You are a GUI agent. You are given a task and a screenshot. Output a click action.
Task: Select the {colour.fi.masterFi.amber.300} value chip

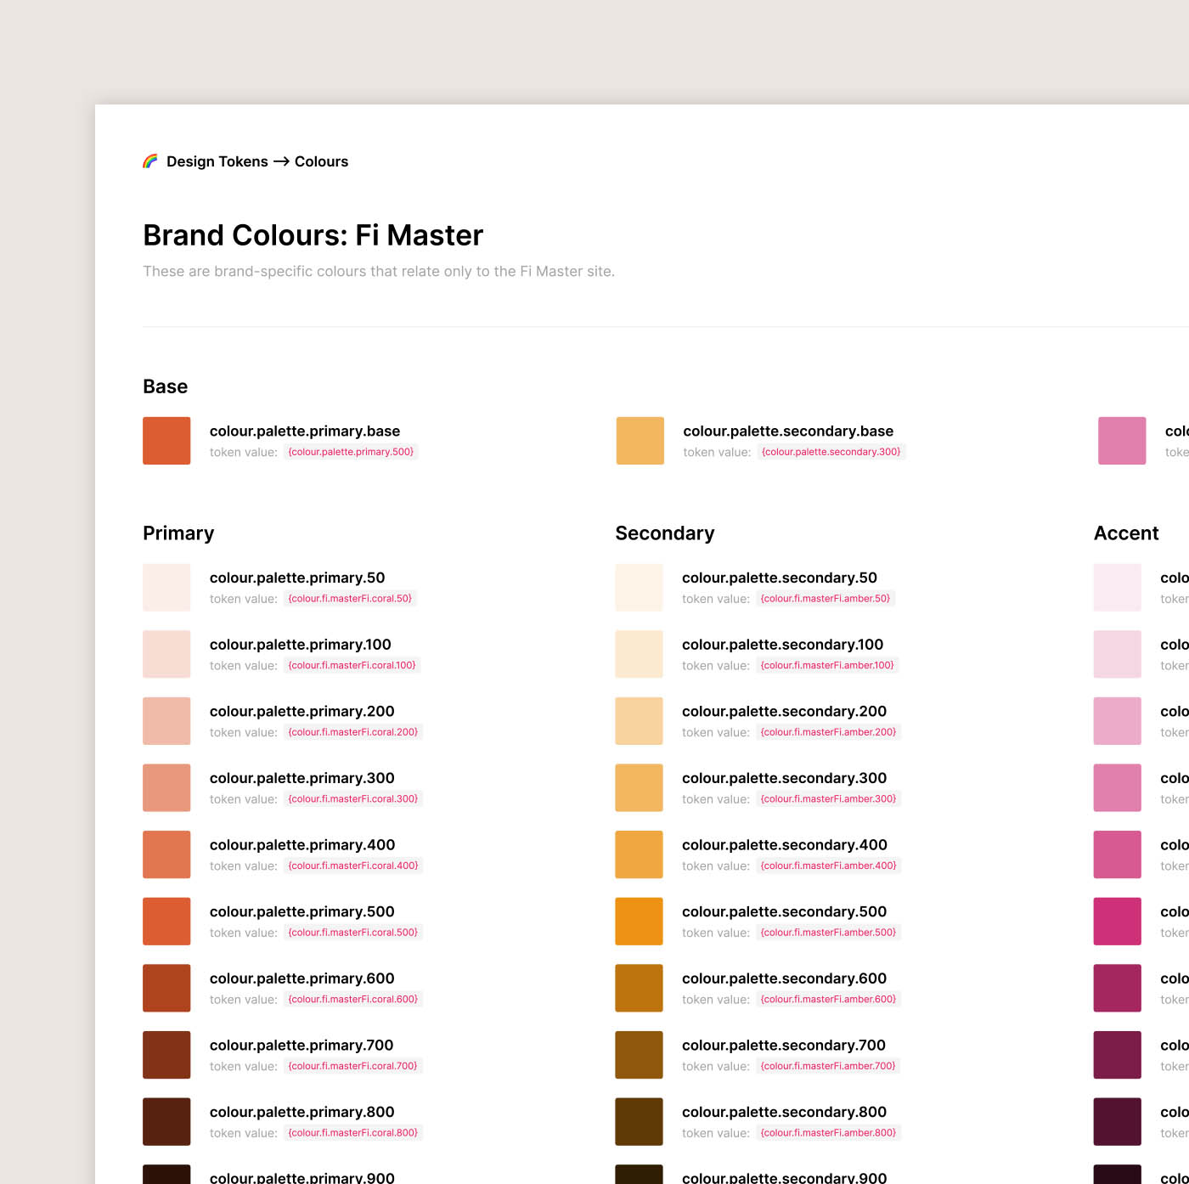click(829, 799)
